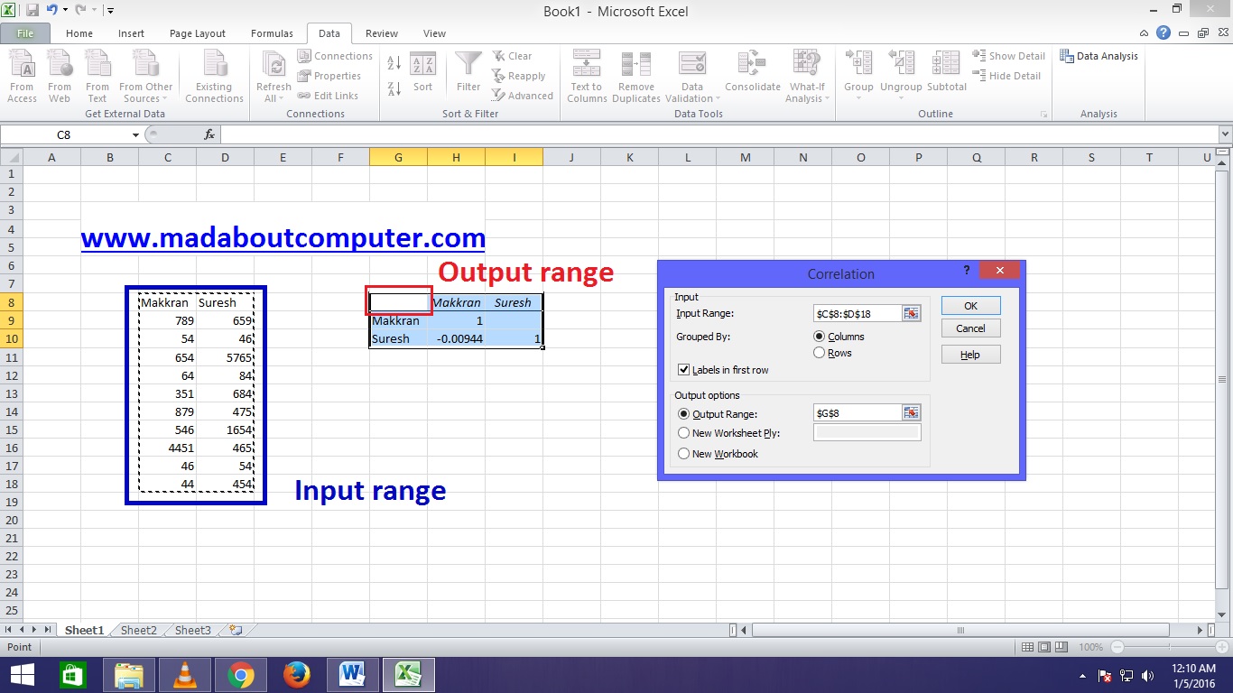This screenshot has width=1233, height=693.
Task: Click Remove Duplicates
Action: pyautogui.click(x=636, y=77)
